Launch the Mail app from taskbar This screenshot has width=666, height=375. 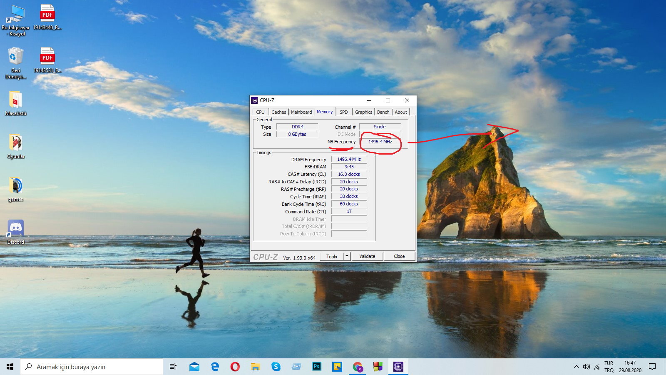pyautogui.click(x=194, y=367)
